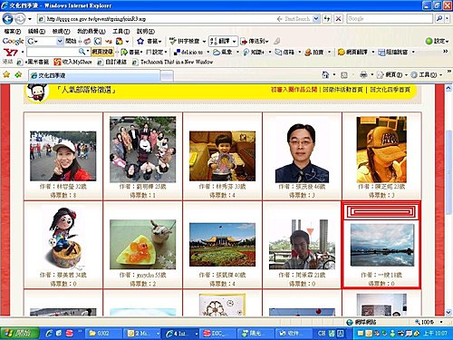Click the search magnifier icon
The height and width of the screenshot is (340, 453).
click(439, 19)
